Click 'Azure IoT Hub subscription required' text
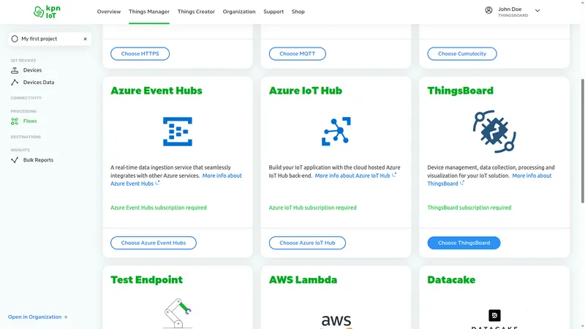The height and width of the screenshot is (329, 585). pos(312,208)
